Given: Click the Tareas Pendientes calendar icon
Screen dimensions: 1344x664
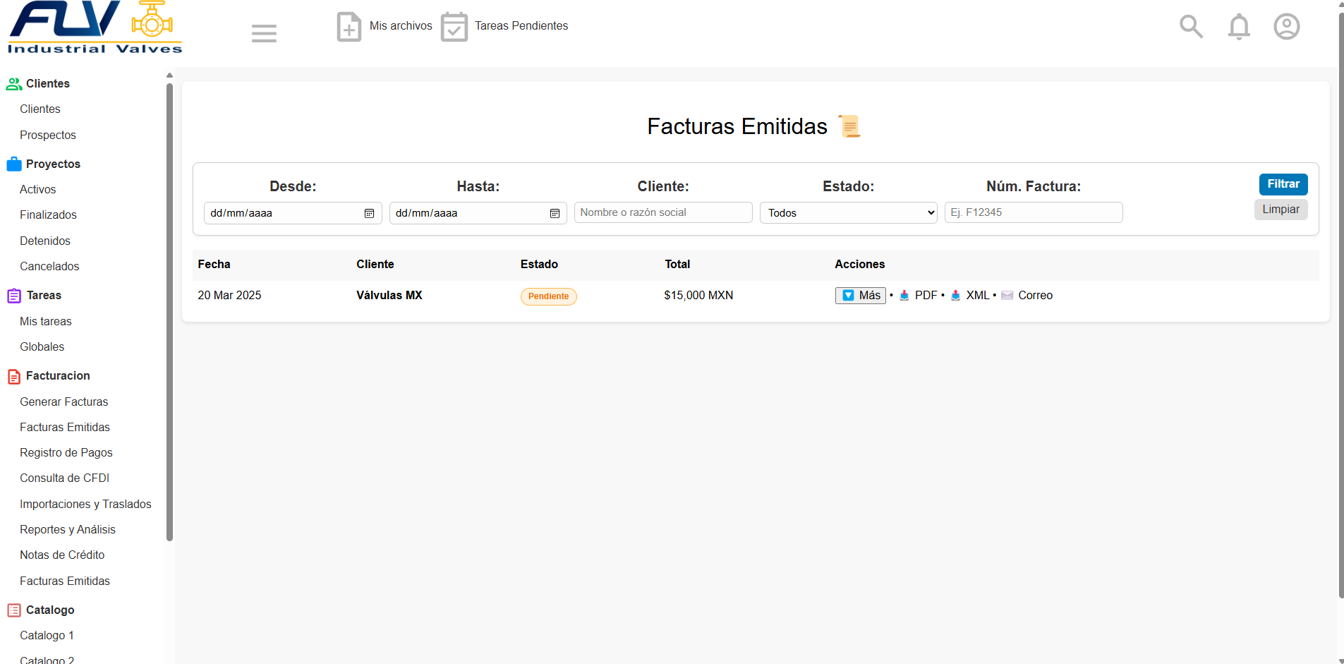Looking at the screenshot, I should point(454,27).
